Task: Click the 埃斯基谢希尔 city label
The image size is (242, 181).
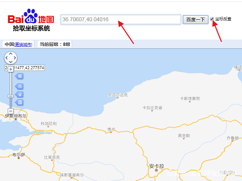Action: (72, 175)
